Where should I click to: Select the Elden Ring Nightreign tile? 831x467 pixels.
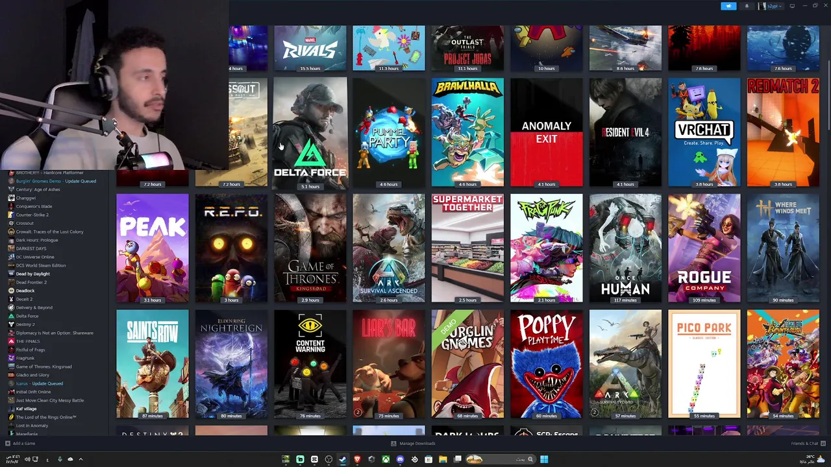[x=231, y=364]
